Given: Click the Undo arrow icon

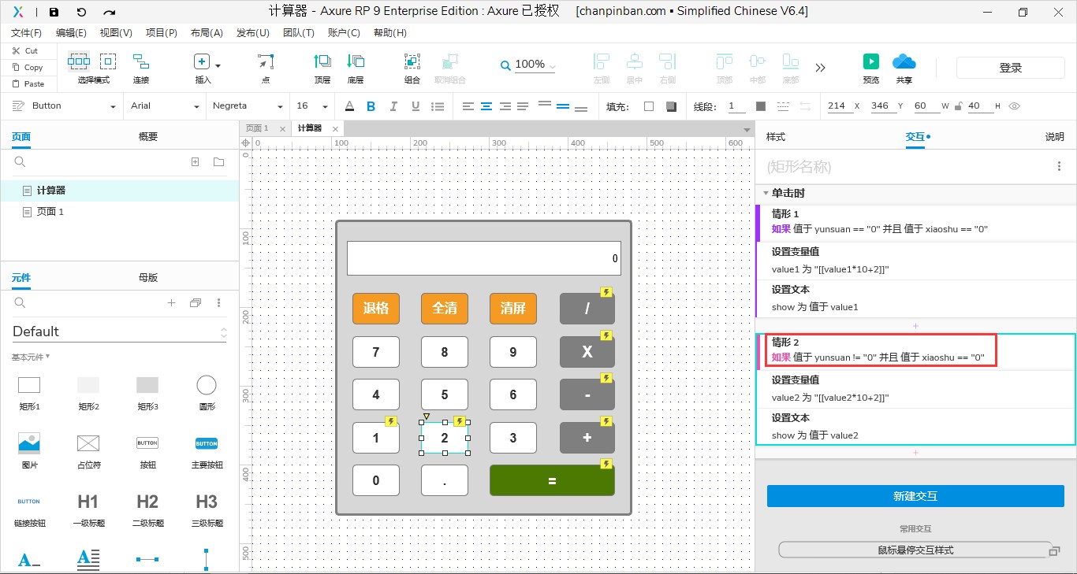Looking at the screenshot, I should (x=81, y=12).
